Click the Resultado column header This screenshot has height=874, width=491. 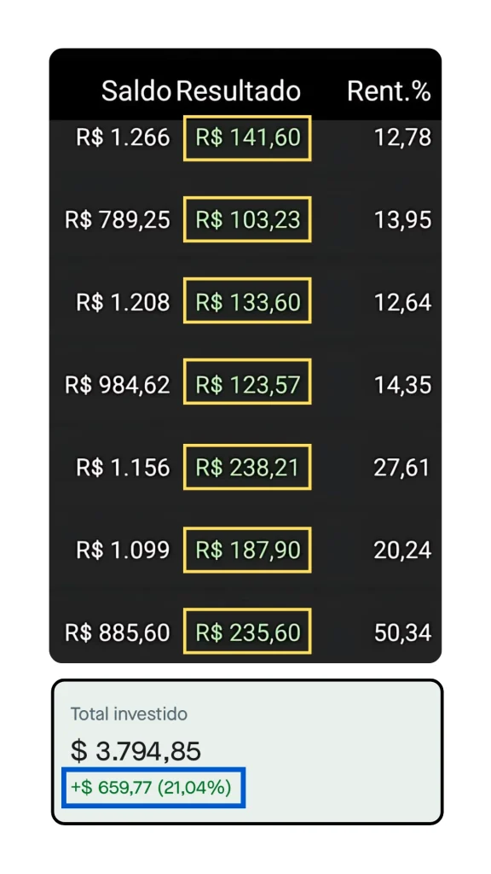click(x=239, y=90)
